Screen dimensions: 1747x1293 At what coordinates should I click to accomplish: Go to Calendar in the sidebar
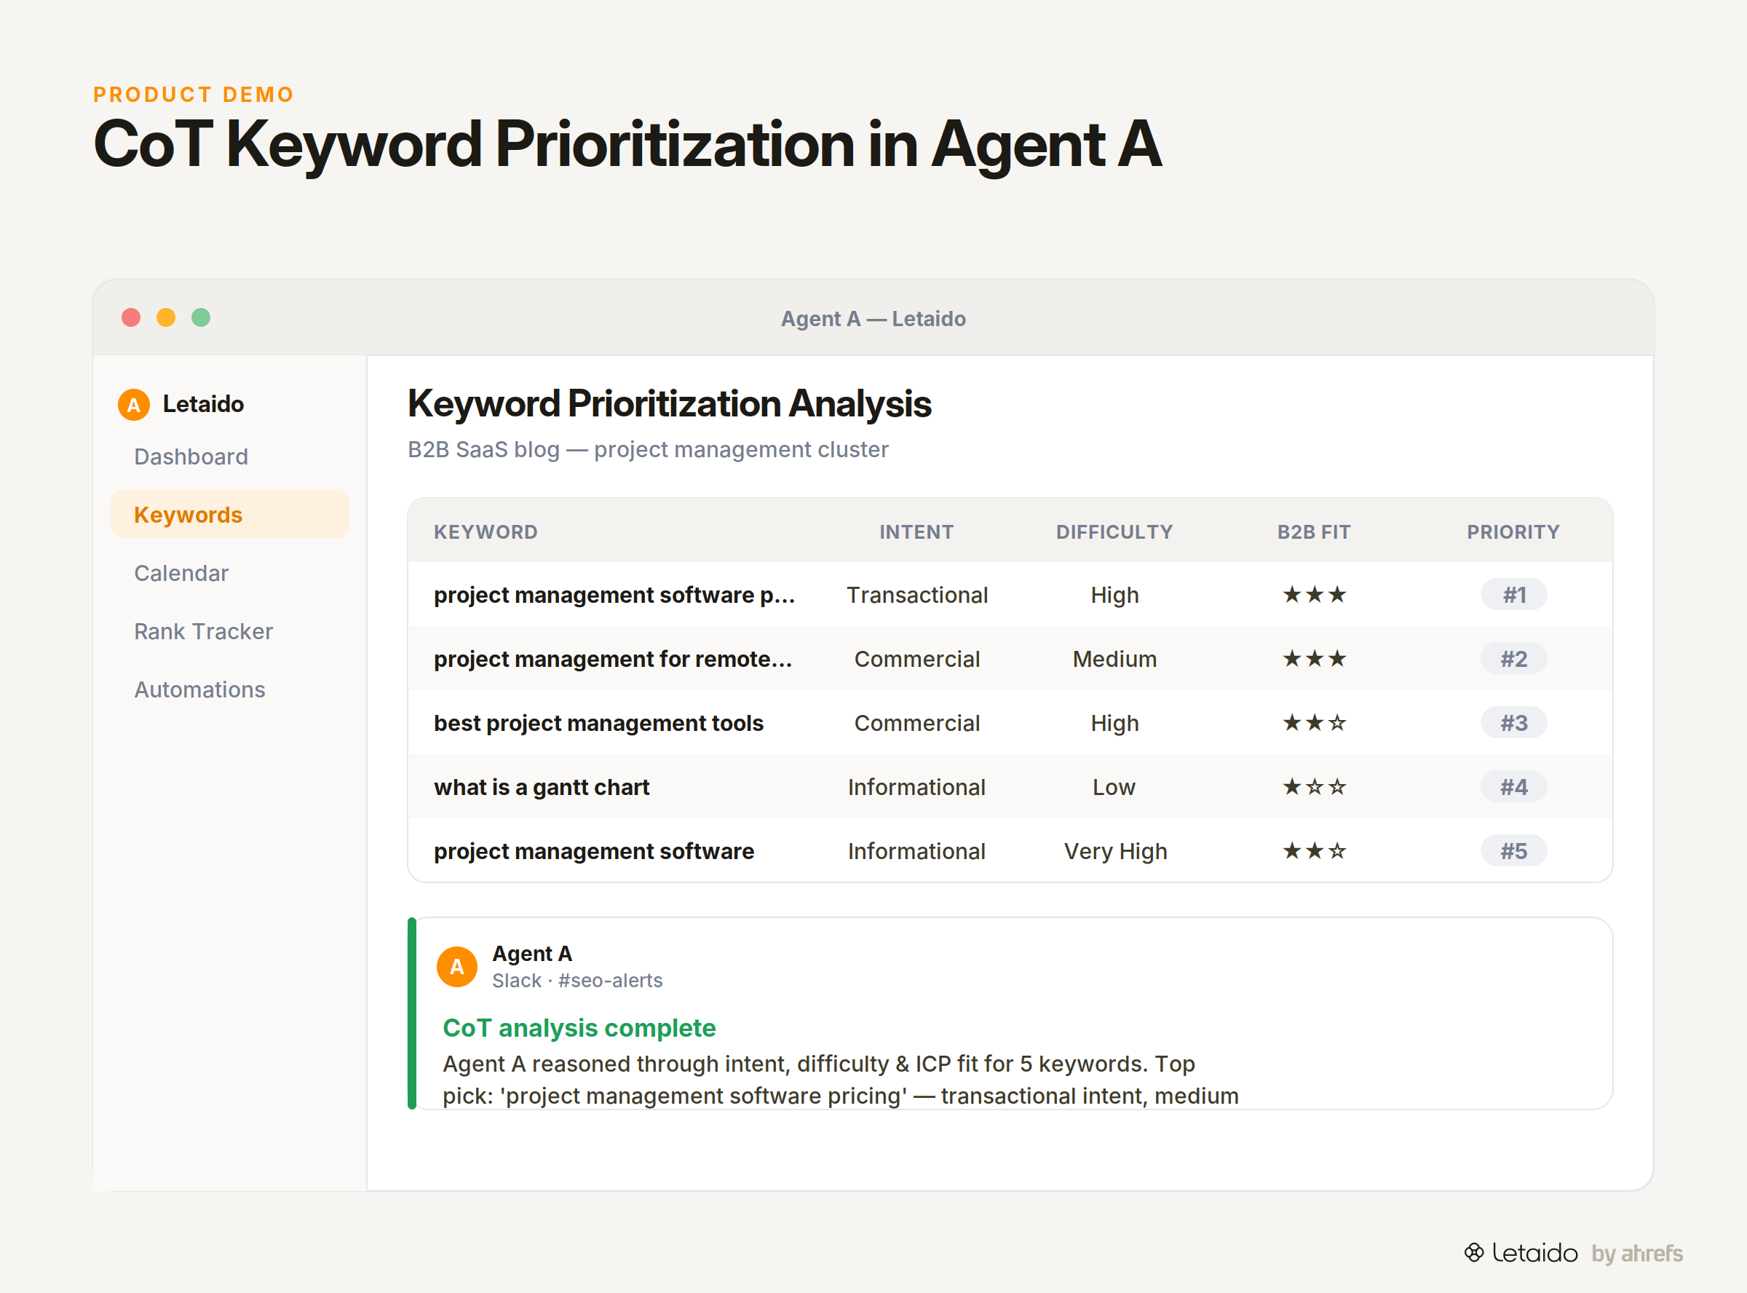181,573
